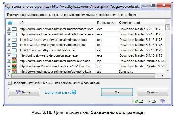Select URL http://dothost.westbyte.com/dmaster.exe
This screenshot has height=116, width=175.
pos(49,55)
